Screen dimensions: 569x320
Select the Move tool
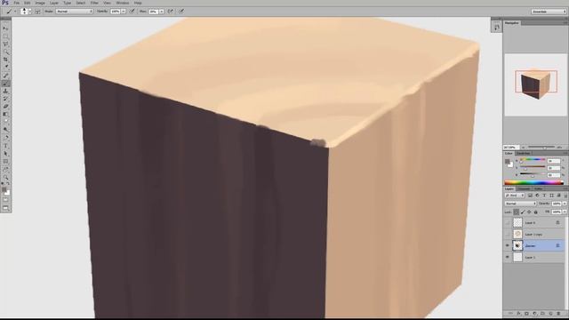(5, 28)
